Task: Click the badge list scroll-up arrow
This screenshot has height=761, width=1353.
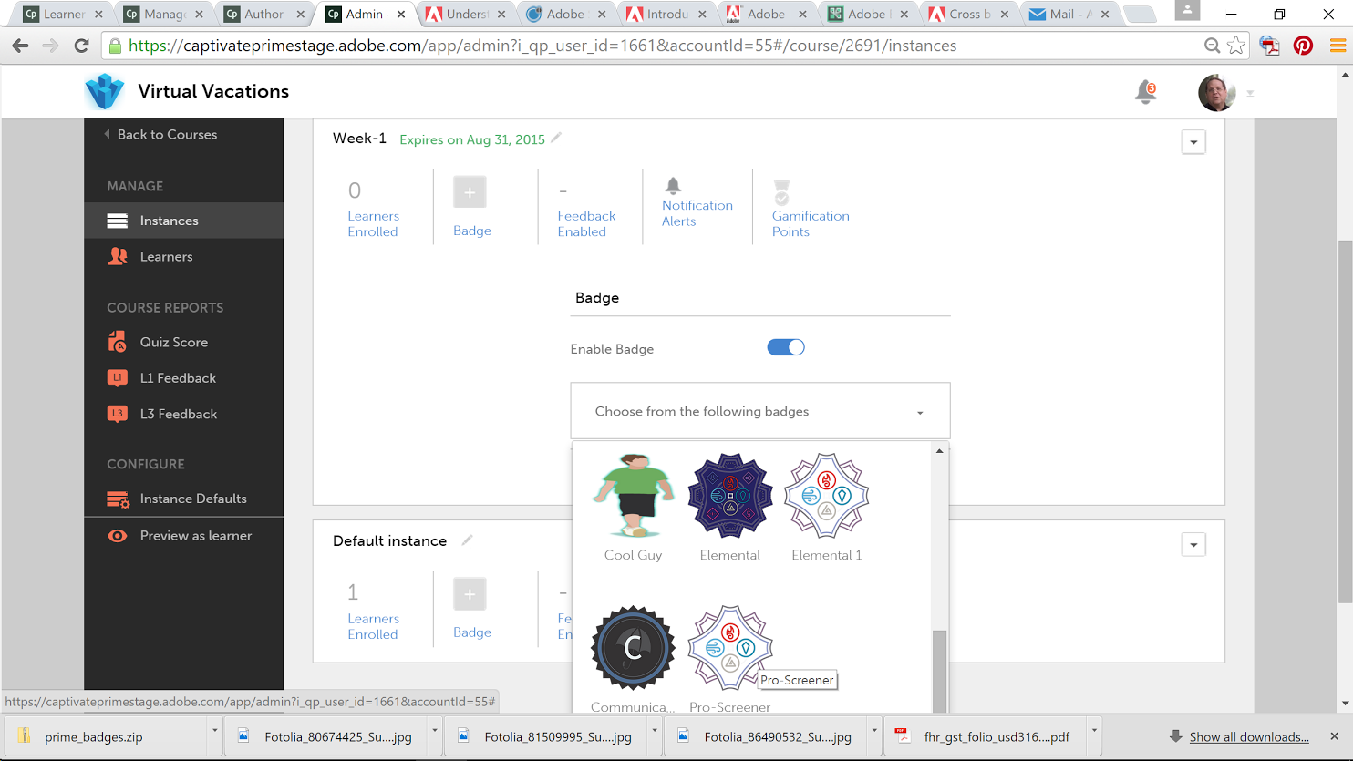Action: tap(939, 451)
